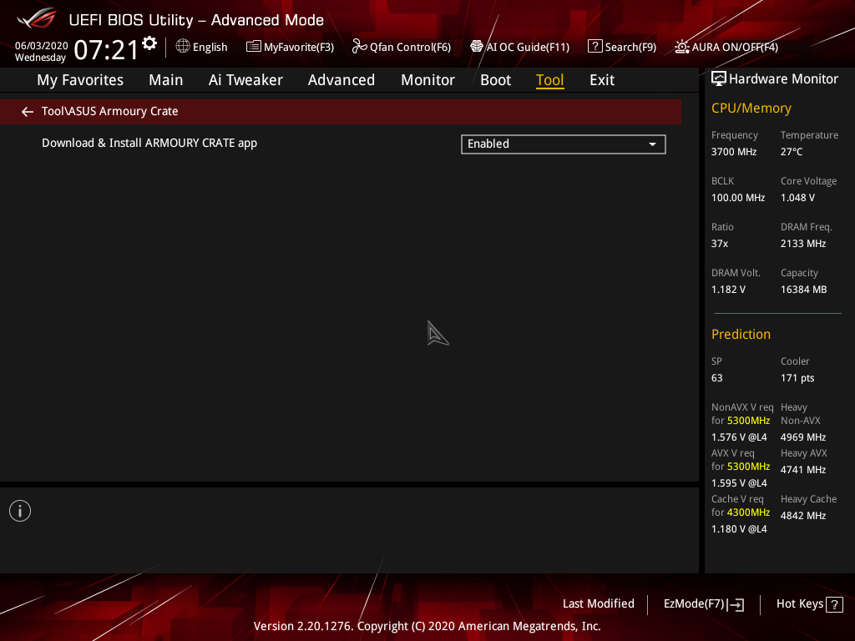Screen dimensions: 855x641
Task: Click the info circle icon above the help bar
Action: (19, 510)
